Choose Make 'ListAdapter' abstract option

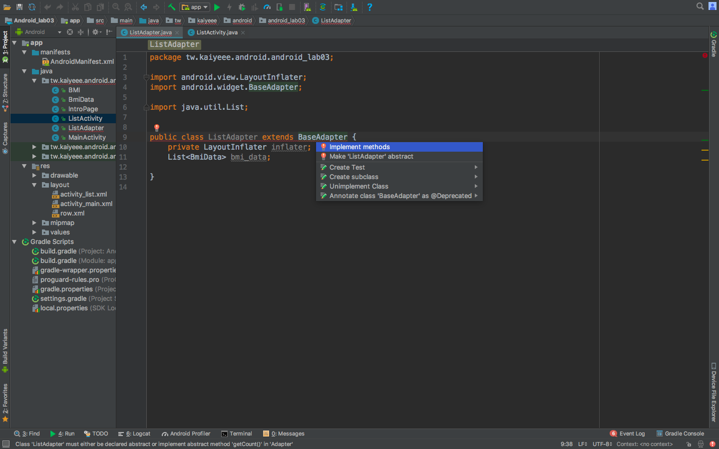(399, 156)
